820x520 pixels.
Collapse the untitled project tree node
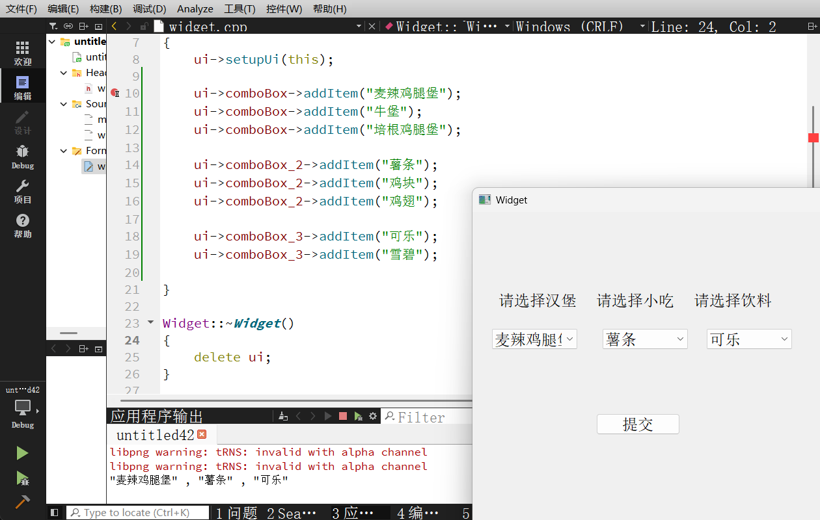tap(51, 42)
